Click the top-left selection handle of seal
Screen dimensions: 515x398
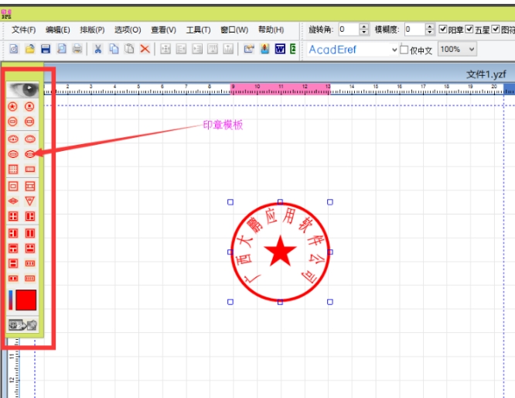tap(230, 202)
